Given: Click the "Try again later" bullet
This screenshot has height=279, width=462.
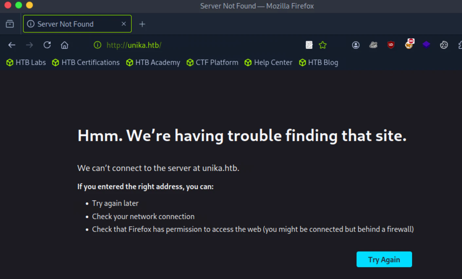Looking at the screenshot, I should coord(115,203).
